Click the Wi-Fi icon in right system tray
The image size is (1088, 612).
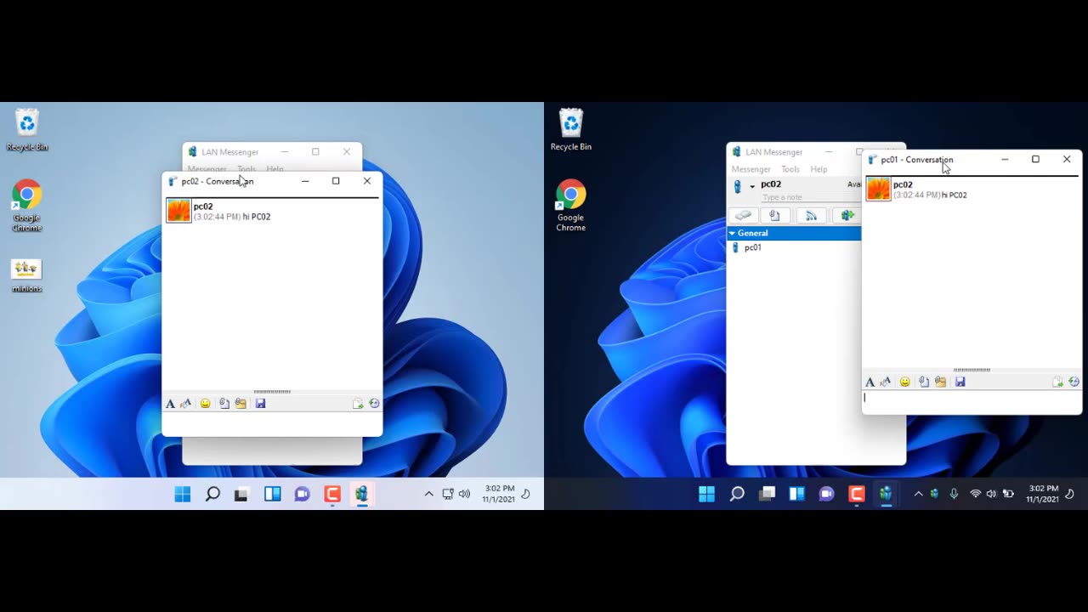point(975,494)
